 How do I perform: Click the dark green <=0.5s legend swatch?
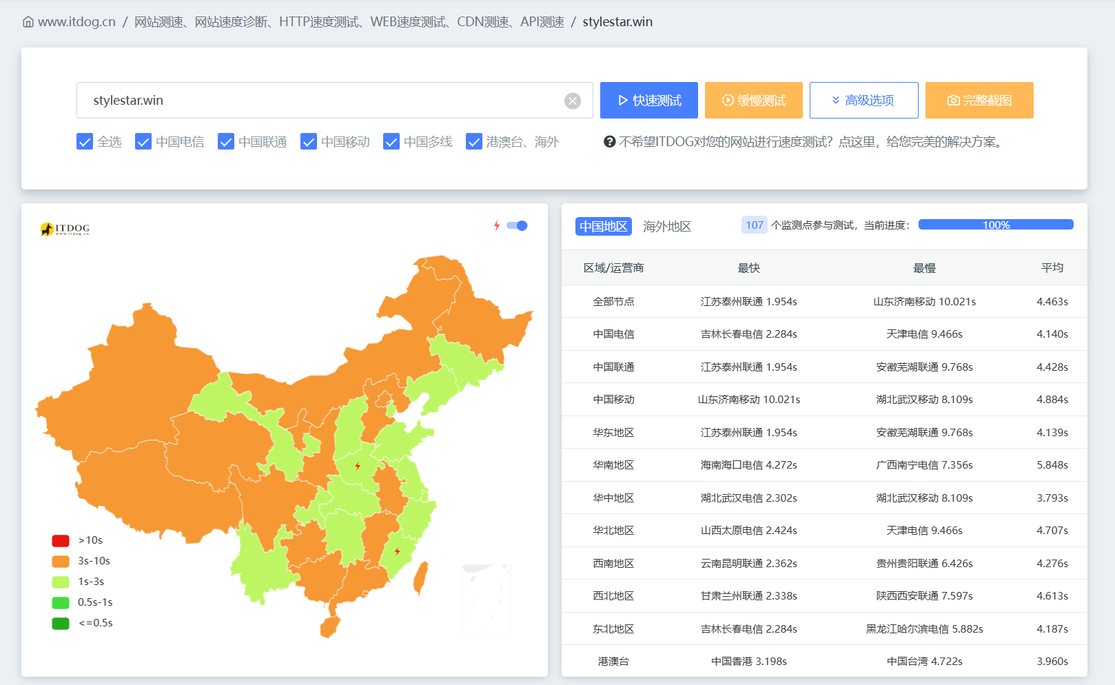tap(61, 623)
